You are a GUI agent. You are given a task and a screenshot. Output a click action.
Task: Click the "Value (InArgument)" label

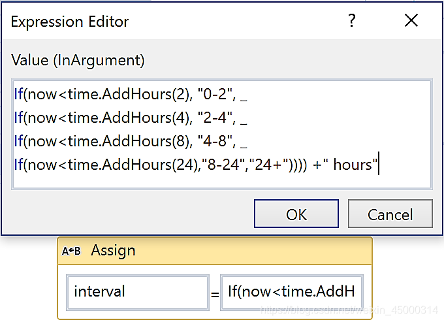78,60
